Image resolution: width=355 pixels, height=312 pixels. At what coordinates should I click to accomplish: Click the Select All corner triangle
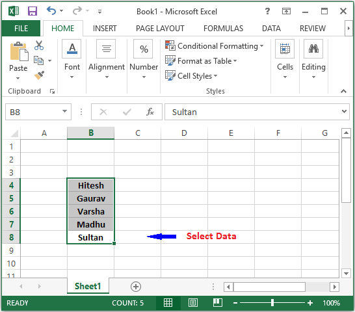pyautogui.click(x=14, y=133)
